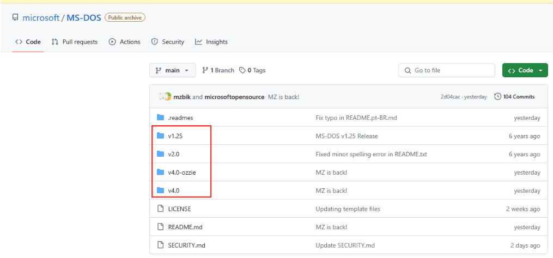View the 1 Branch link
553x258 pixels.
[218, 71]
